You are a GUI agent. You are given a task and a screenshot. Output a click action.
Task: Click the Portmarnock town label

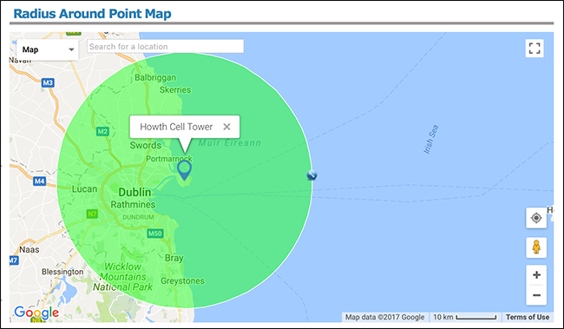click(x=169, y=159)
